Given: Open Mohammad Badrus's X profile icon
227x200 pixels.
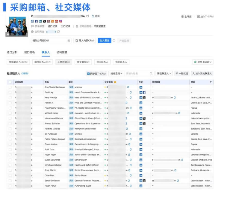Looking at the screenshot, I should click(x=144, y=118).
